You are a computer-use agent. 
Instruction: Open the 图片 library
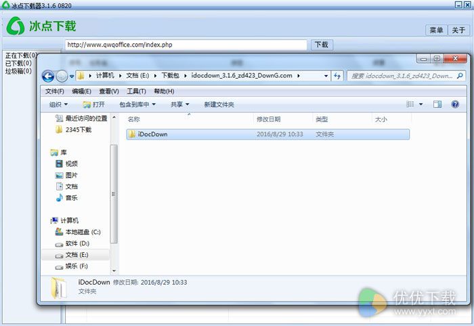[x=66, y=176]
